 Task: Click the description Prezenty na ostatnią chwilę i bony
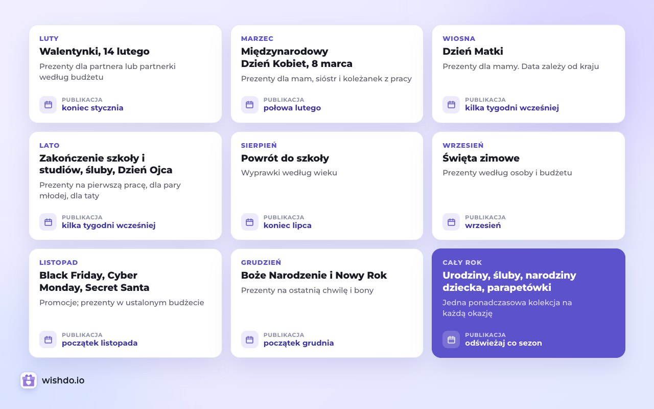point(308,290)
